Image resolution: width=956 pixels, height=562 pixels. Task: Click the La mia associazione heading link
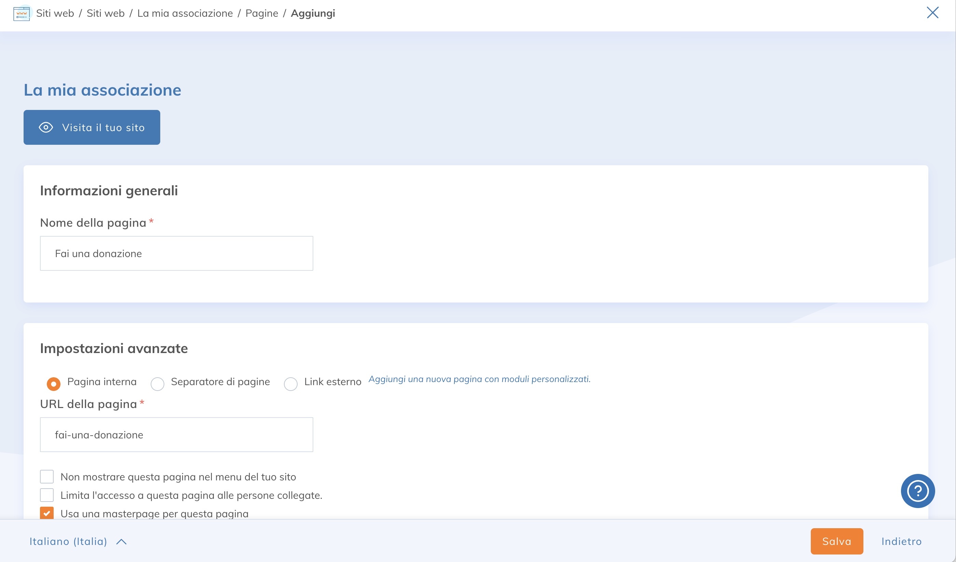103,90
